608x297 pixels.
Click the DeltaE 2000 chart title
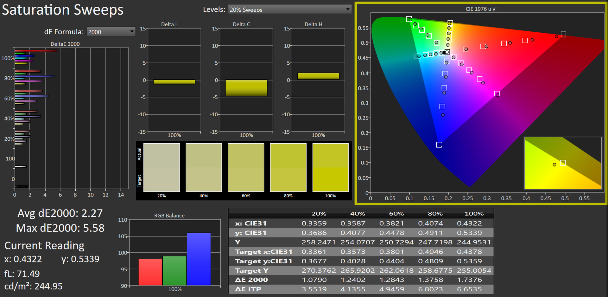pos(65,44)
